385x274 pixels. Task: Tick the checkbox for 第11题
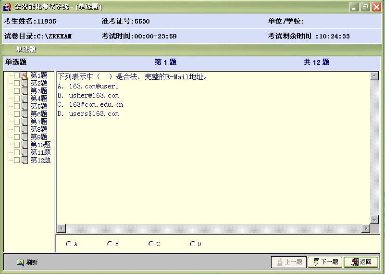pyautogui.click(x=17, y=152)
